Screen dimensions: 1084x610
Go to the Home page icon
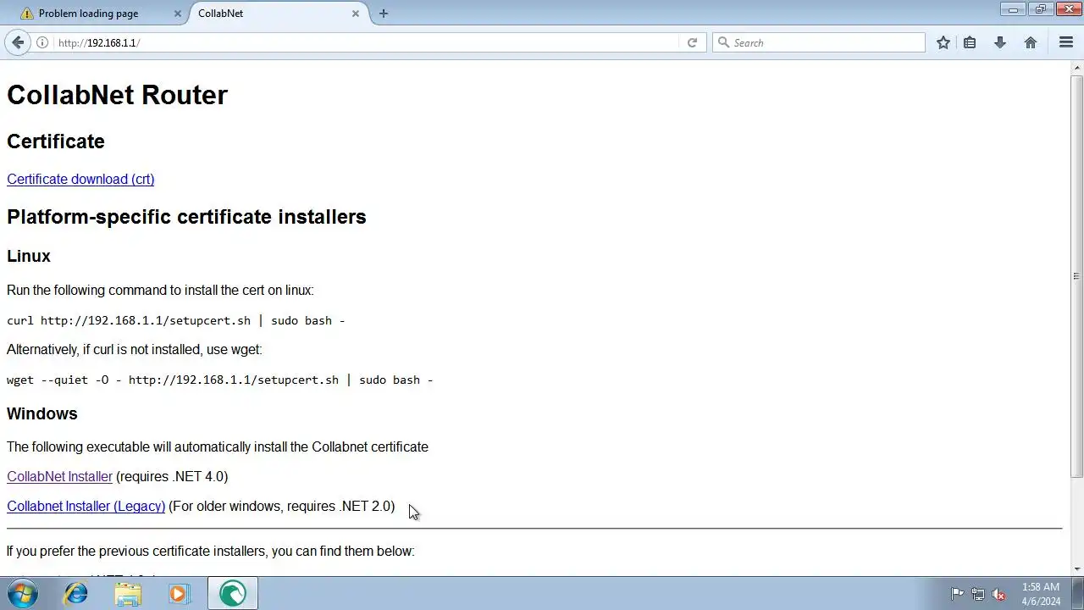(x=1031, y=42)
